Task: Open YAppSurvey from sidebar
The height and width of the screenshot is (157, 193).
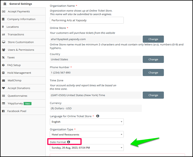Action: coord(23,103)
